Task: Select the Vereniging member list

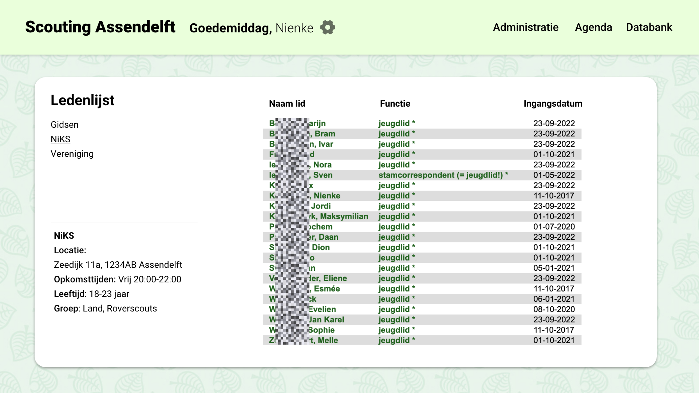Action: (x=72, y=154)
